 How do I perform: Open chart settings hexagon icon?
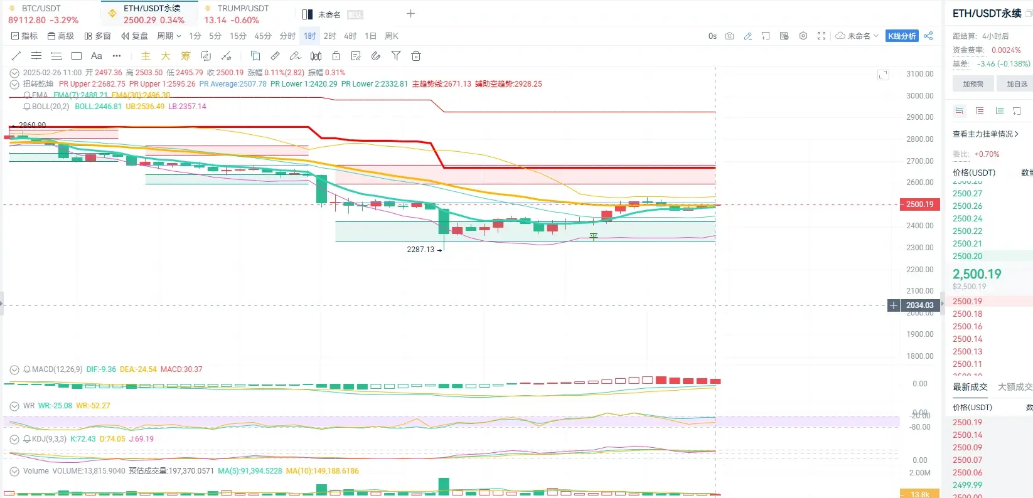pos(803,36)
